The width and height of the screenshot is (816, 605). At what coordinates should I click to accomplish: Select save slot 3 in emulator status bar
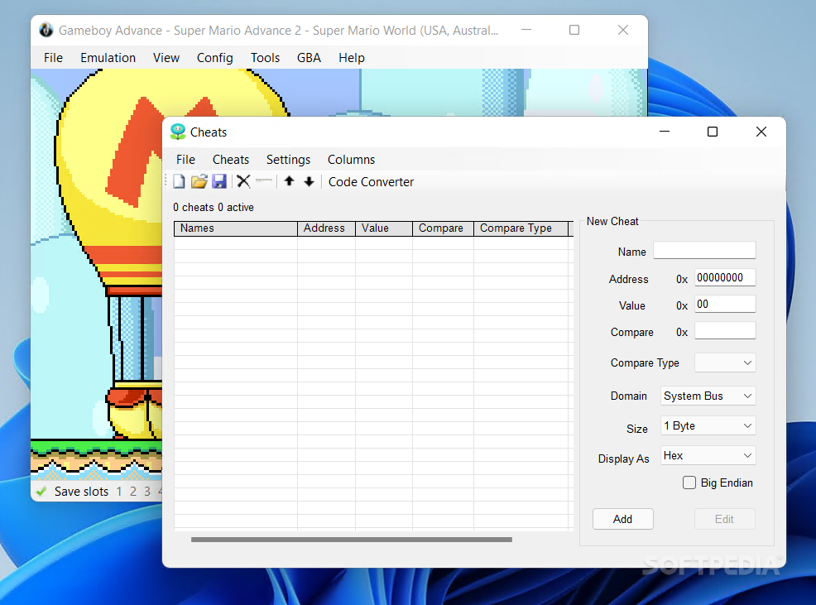[147, 492]
